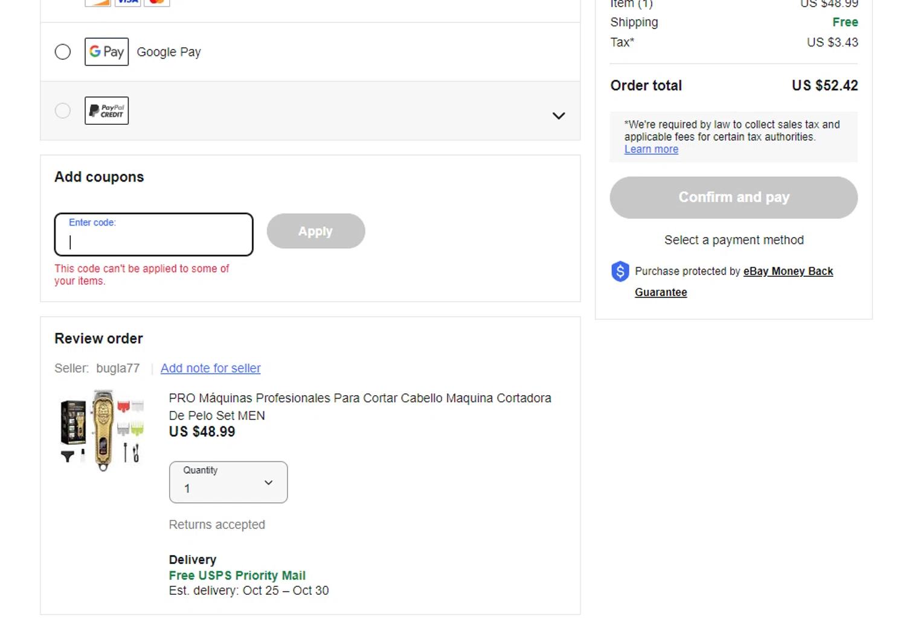Click the Confirm and pay button

tap(733, 198)
